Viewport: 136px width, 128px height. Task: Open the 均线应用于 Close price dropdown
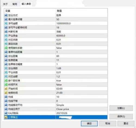point(82,109)
